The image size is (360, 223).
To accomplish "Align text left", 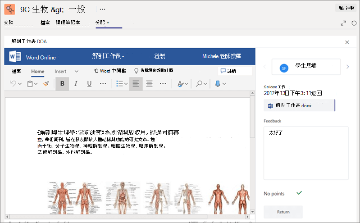I will click(136, 84).
